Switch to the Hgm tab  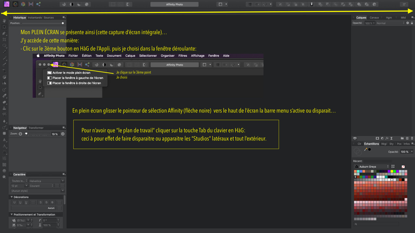[x=389, y=17]
